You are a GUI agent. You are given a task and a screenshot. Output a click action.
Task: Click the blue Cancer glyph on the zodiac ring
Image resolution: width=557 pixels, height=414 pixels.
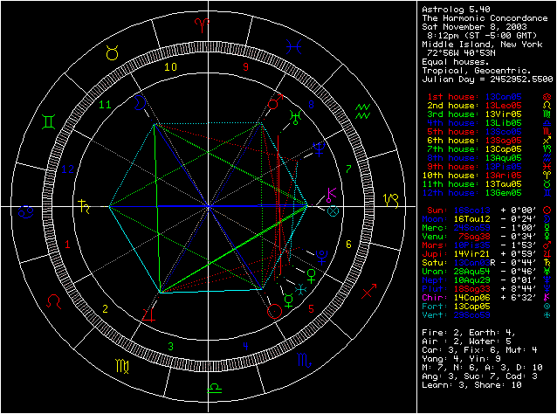(x=26, y=211)
